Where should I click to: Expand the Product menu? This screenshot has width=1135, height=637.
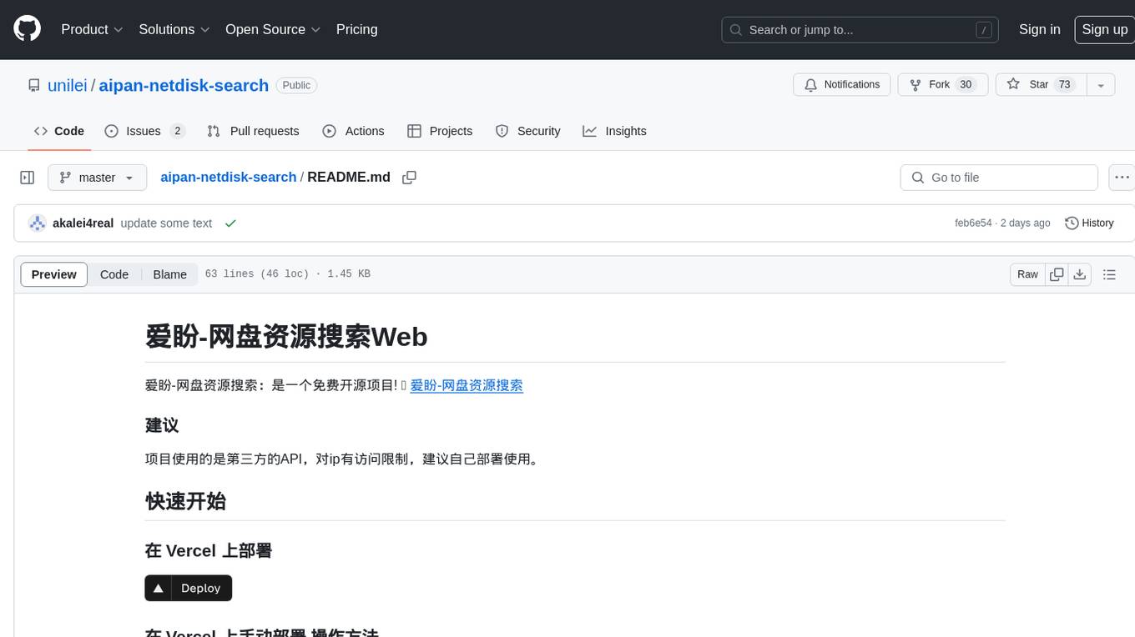point(92,29)
